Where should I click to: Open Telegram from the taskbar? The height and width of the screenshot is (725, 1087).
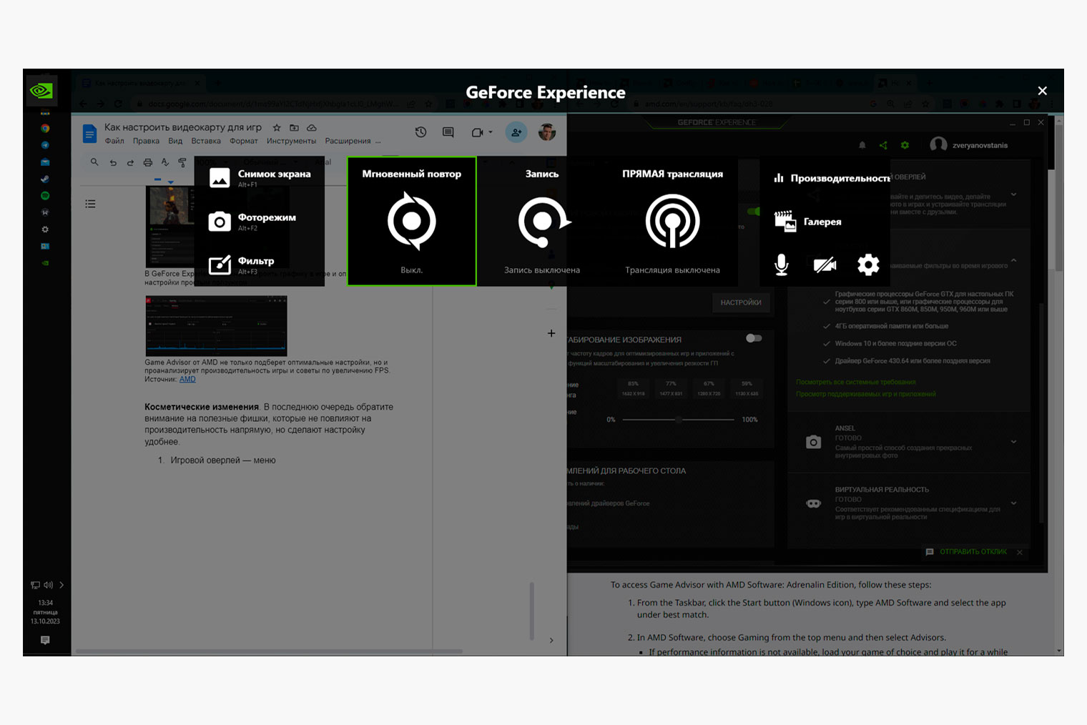coord(45,145)
